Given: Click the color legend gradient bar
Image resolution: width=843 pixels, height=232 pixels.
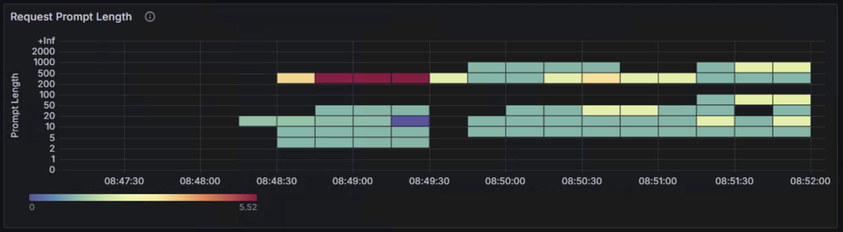Looking at the screenshot, I should [143, 197].
